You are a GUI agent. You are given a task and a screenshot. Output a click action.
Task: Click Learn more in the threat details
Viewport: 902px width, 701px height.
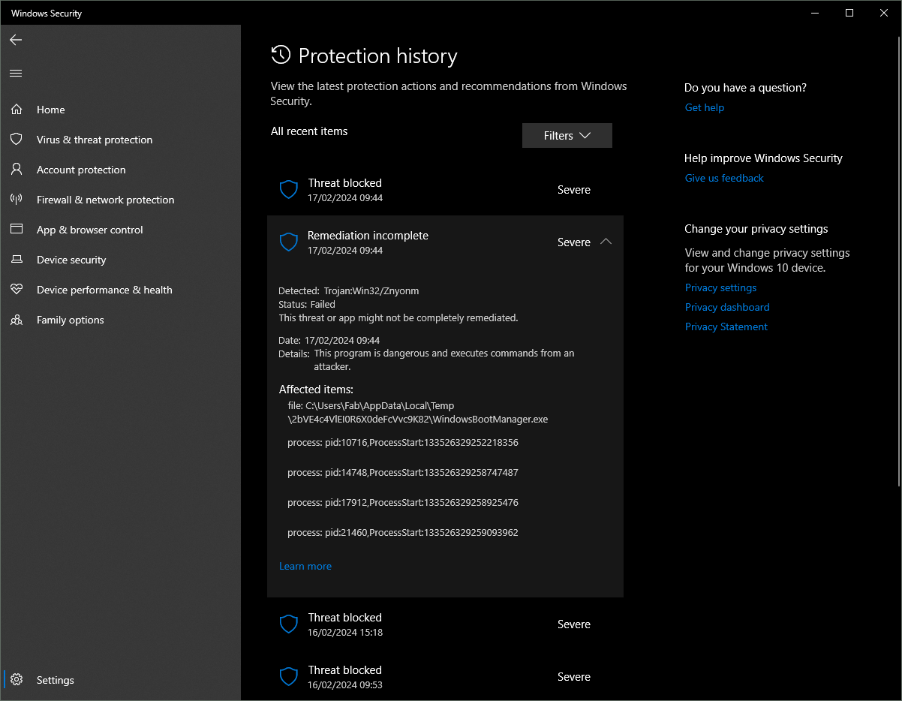tap(305, 566)
